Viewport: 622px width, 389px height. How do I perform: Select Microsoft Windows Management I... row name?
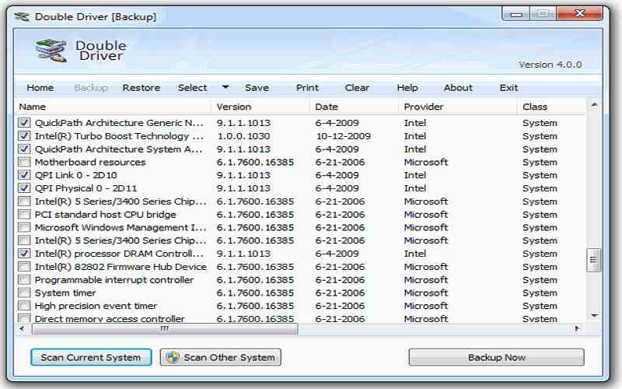point(121,227)
